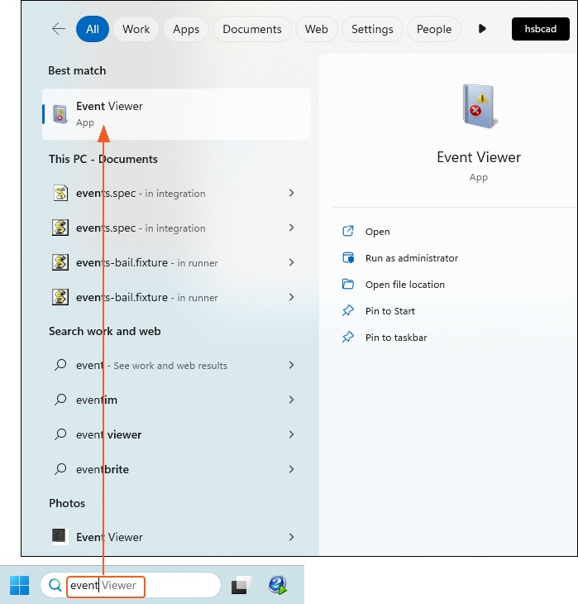Click search icon beside 'event - See work and web results'

60,365
